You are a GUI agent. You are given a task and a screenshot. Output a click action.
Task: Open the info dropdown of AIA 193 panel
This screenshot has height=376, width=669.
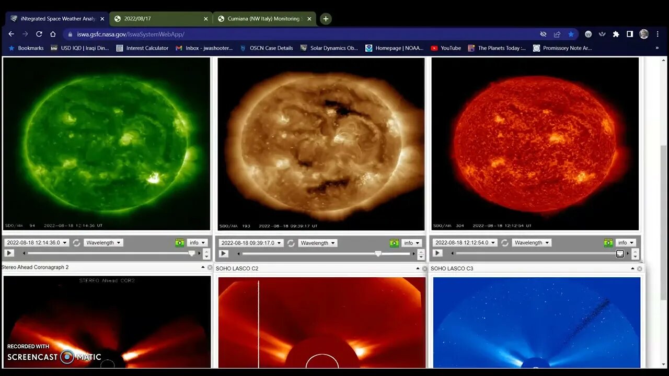[411, 243]
